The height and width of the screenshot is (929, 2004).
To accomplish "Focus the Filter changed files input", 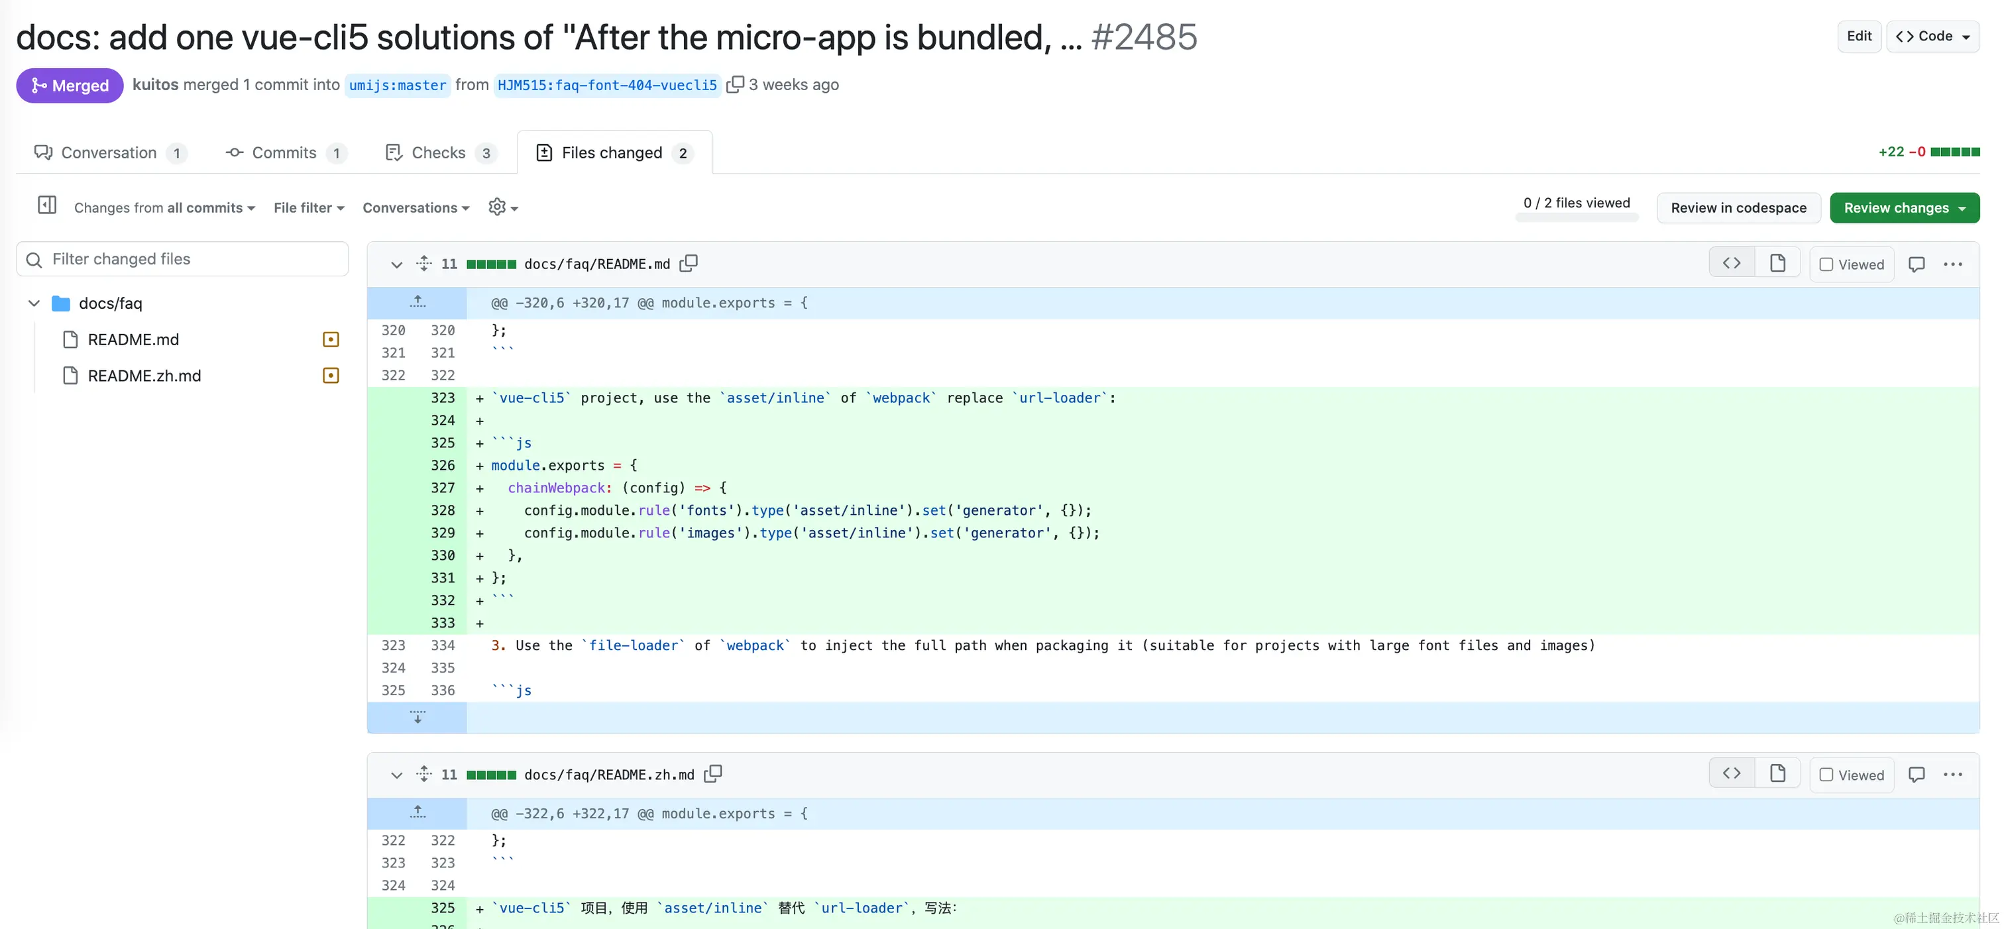I will (182, 259).
